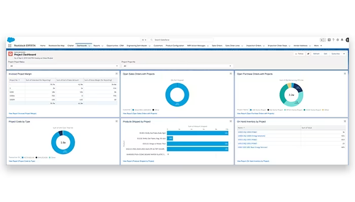Open the Basic Energy Services inventory link
Viewport: 355px width, 202px height.
pyautogui.click(x=253, y=147)
